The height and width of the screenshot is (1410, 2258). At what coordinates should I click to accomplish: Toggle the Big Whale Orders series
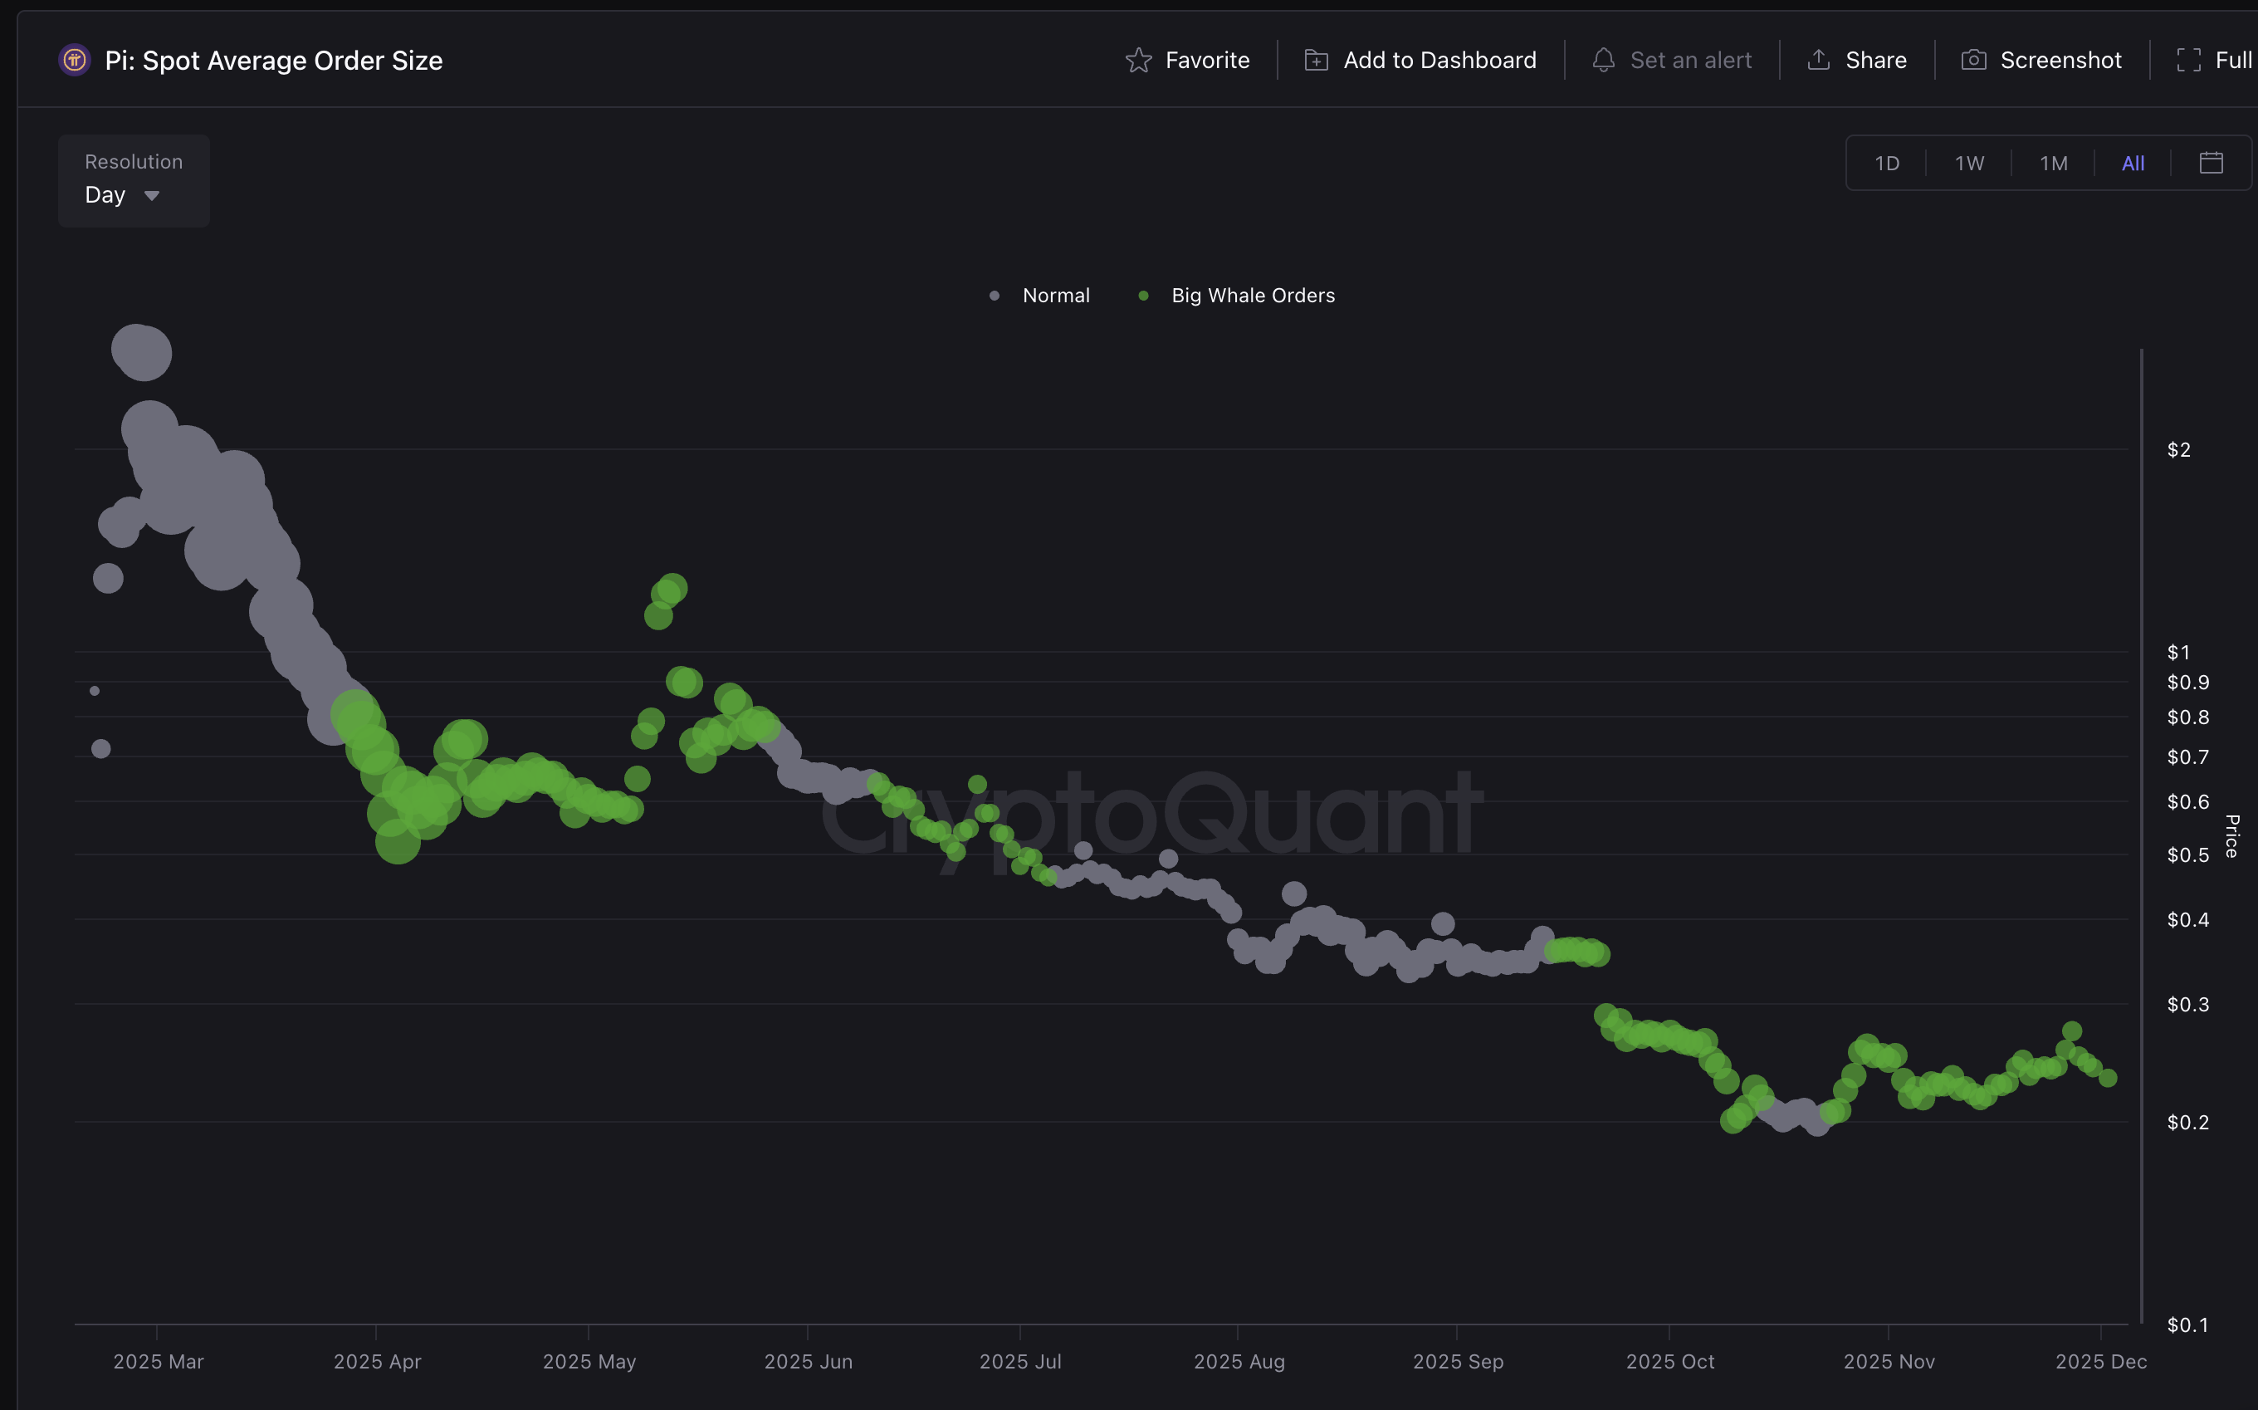[1237, 295]
